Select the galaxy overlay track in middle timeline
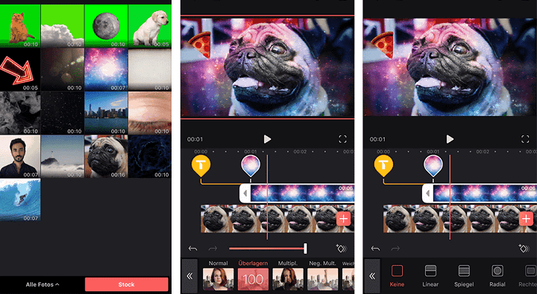537x294 pixels. [302, 194]
